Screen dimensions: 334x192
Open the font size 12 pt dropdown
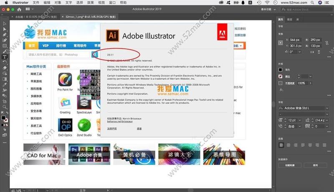click(x=300, y=120)
